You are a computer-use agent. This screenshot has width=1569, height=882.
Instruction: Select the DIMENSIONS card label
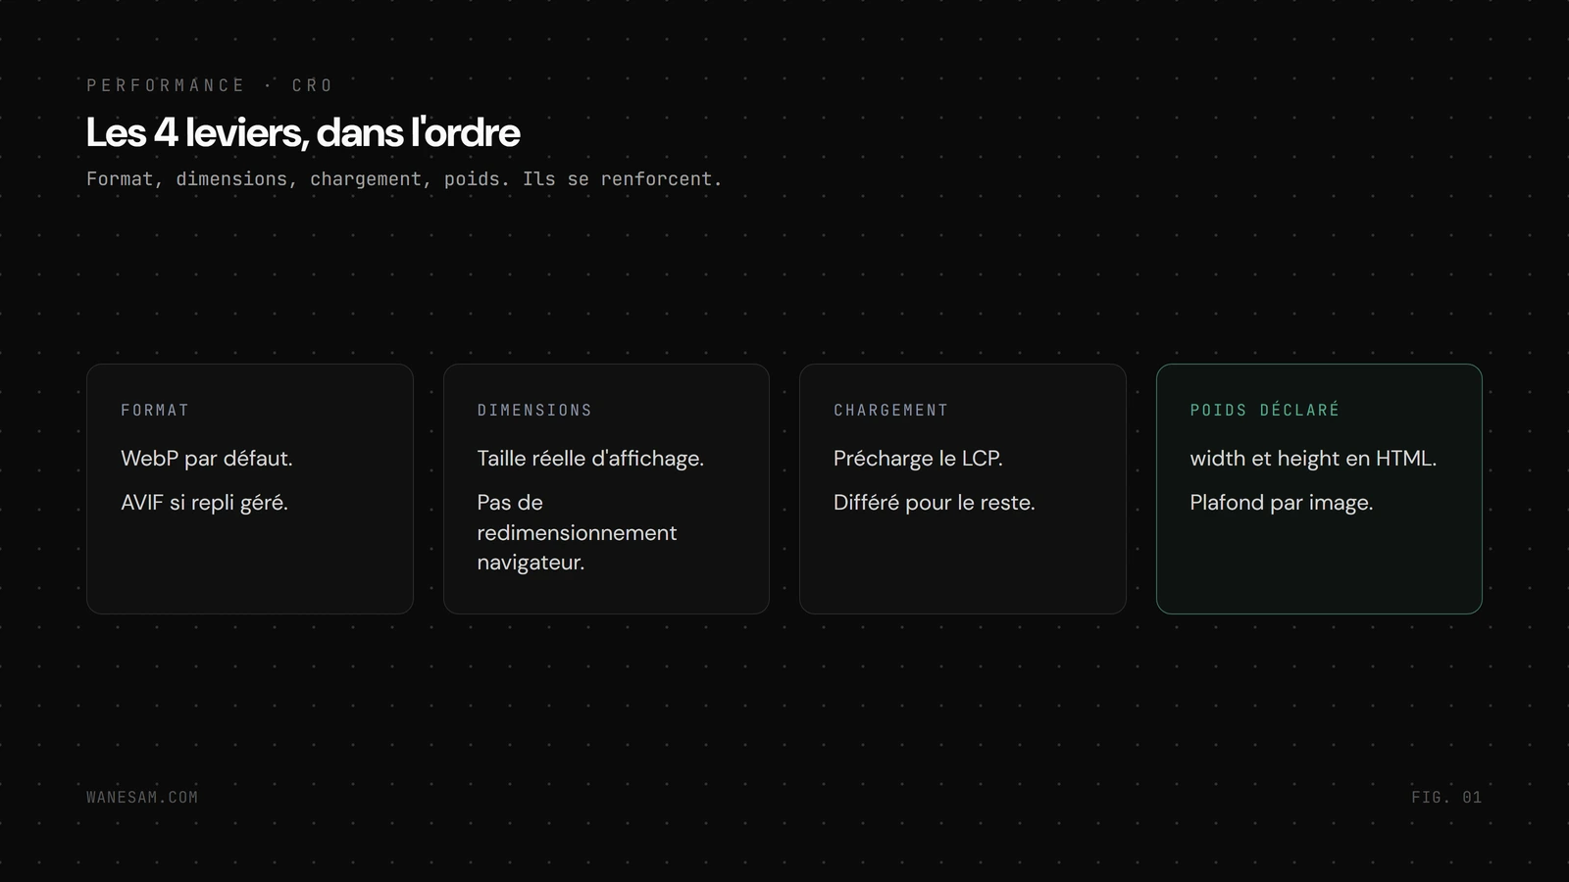[x=534, y=410]
